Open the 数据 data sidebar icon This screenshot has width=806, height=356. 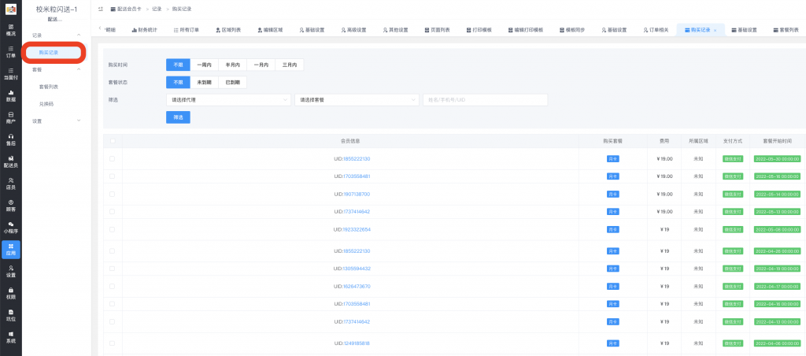point(10,96)
